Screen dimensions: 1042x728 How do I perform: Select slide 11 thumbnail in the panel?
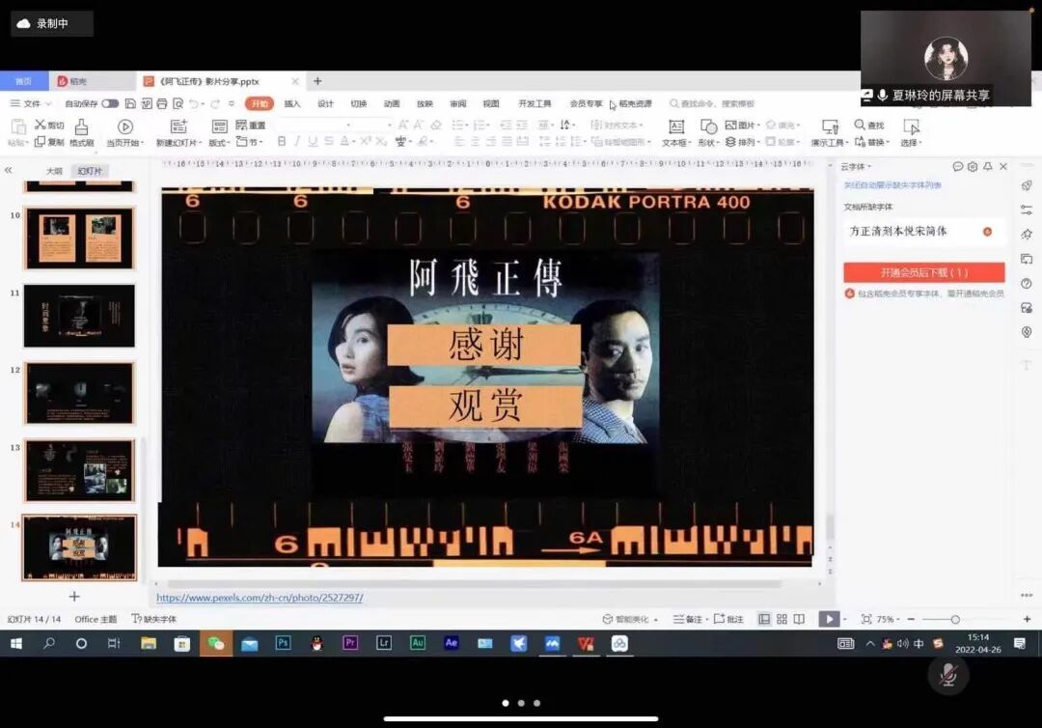(x=80, y=316)
